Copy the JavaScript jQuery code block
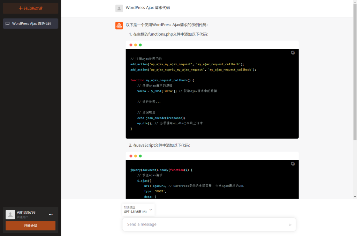The width and height of the screenshot is (357, 236). coord(293,164)
